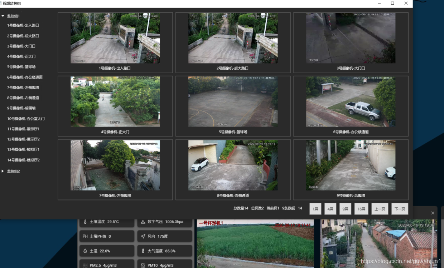Collapse the 监控组1 tree arrow
Viewport: 444px width, 268px height.
(3, 16)
